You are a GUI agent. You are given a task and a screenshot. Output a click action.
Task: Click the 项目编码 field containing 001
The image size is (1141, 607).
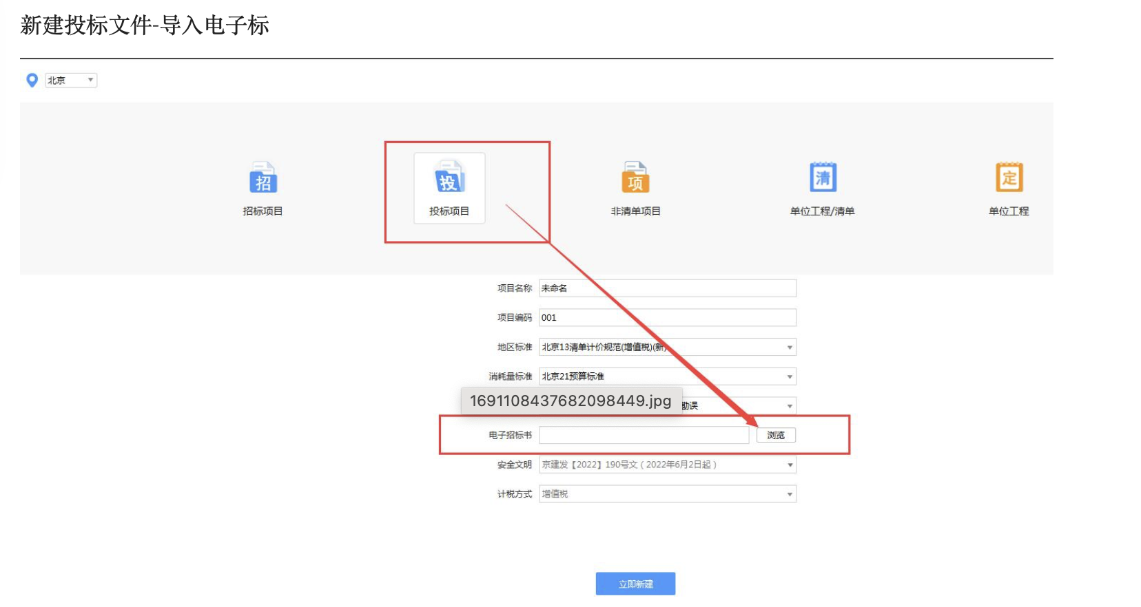668,317
